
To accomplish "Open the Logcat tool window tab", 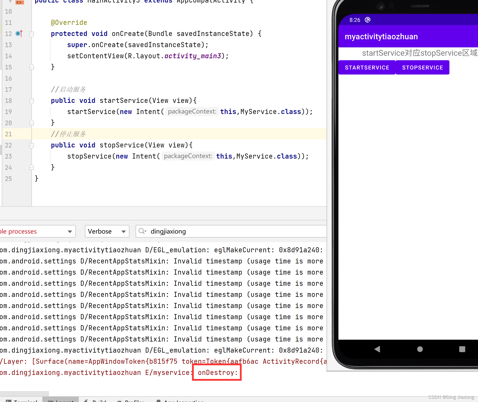I will [61, 400].
